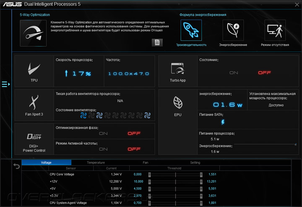Click the CPU speed up-arrow indicator
Screen dimensions: 302x207
(x=66, y=73)
